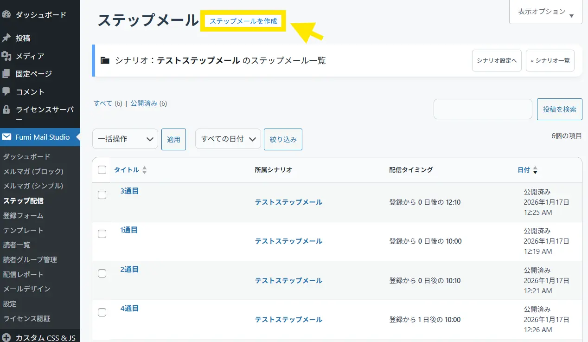Image resolution: width=588 pixels, height=342 pixels.
Task: Go to 配信レポート submenu item
Action: [x=23, y=274]
